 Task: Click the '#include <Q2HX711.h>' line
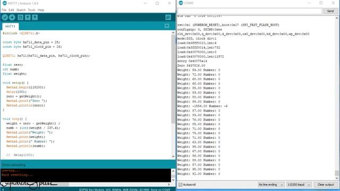coord(21,33)
